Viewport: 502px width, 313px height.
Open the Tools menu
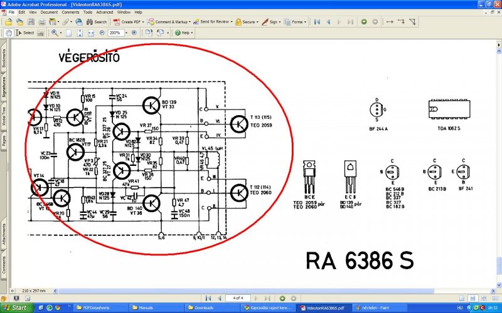[88, 12]
